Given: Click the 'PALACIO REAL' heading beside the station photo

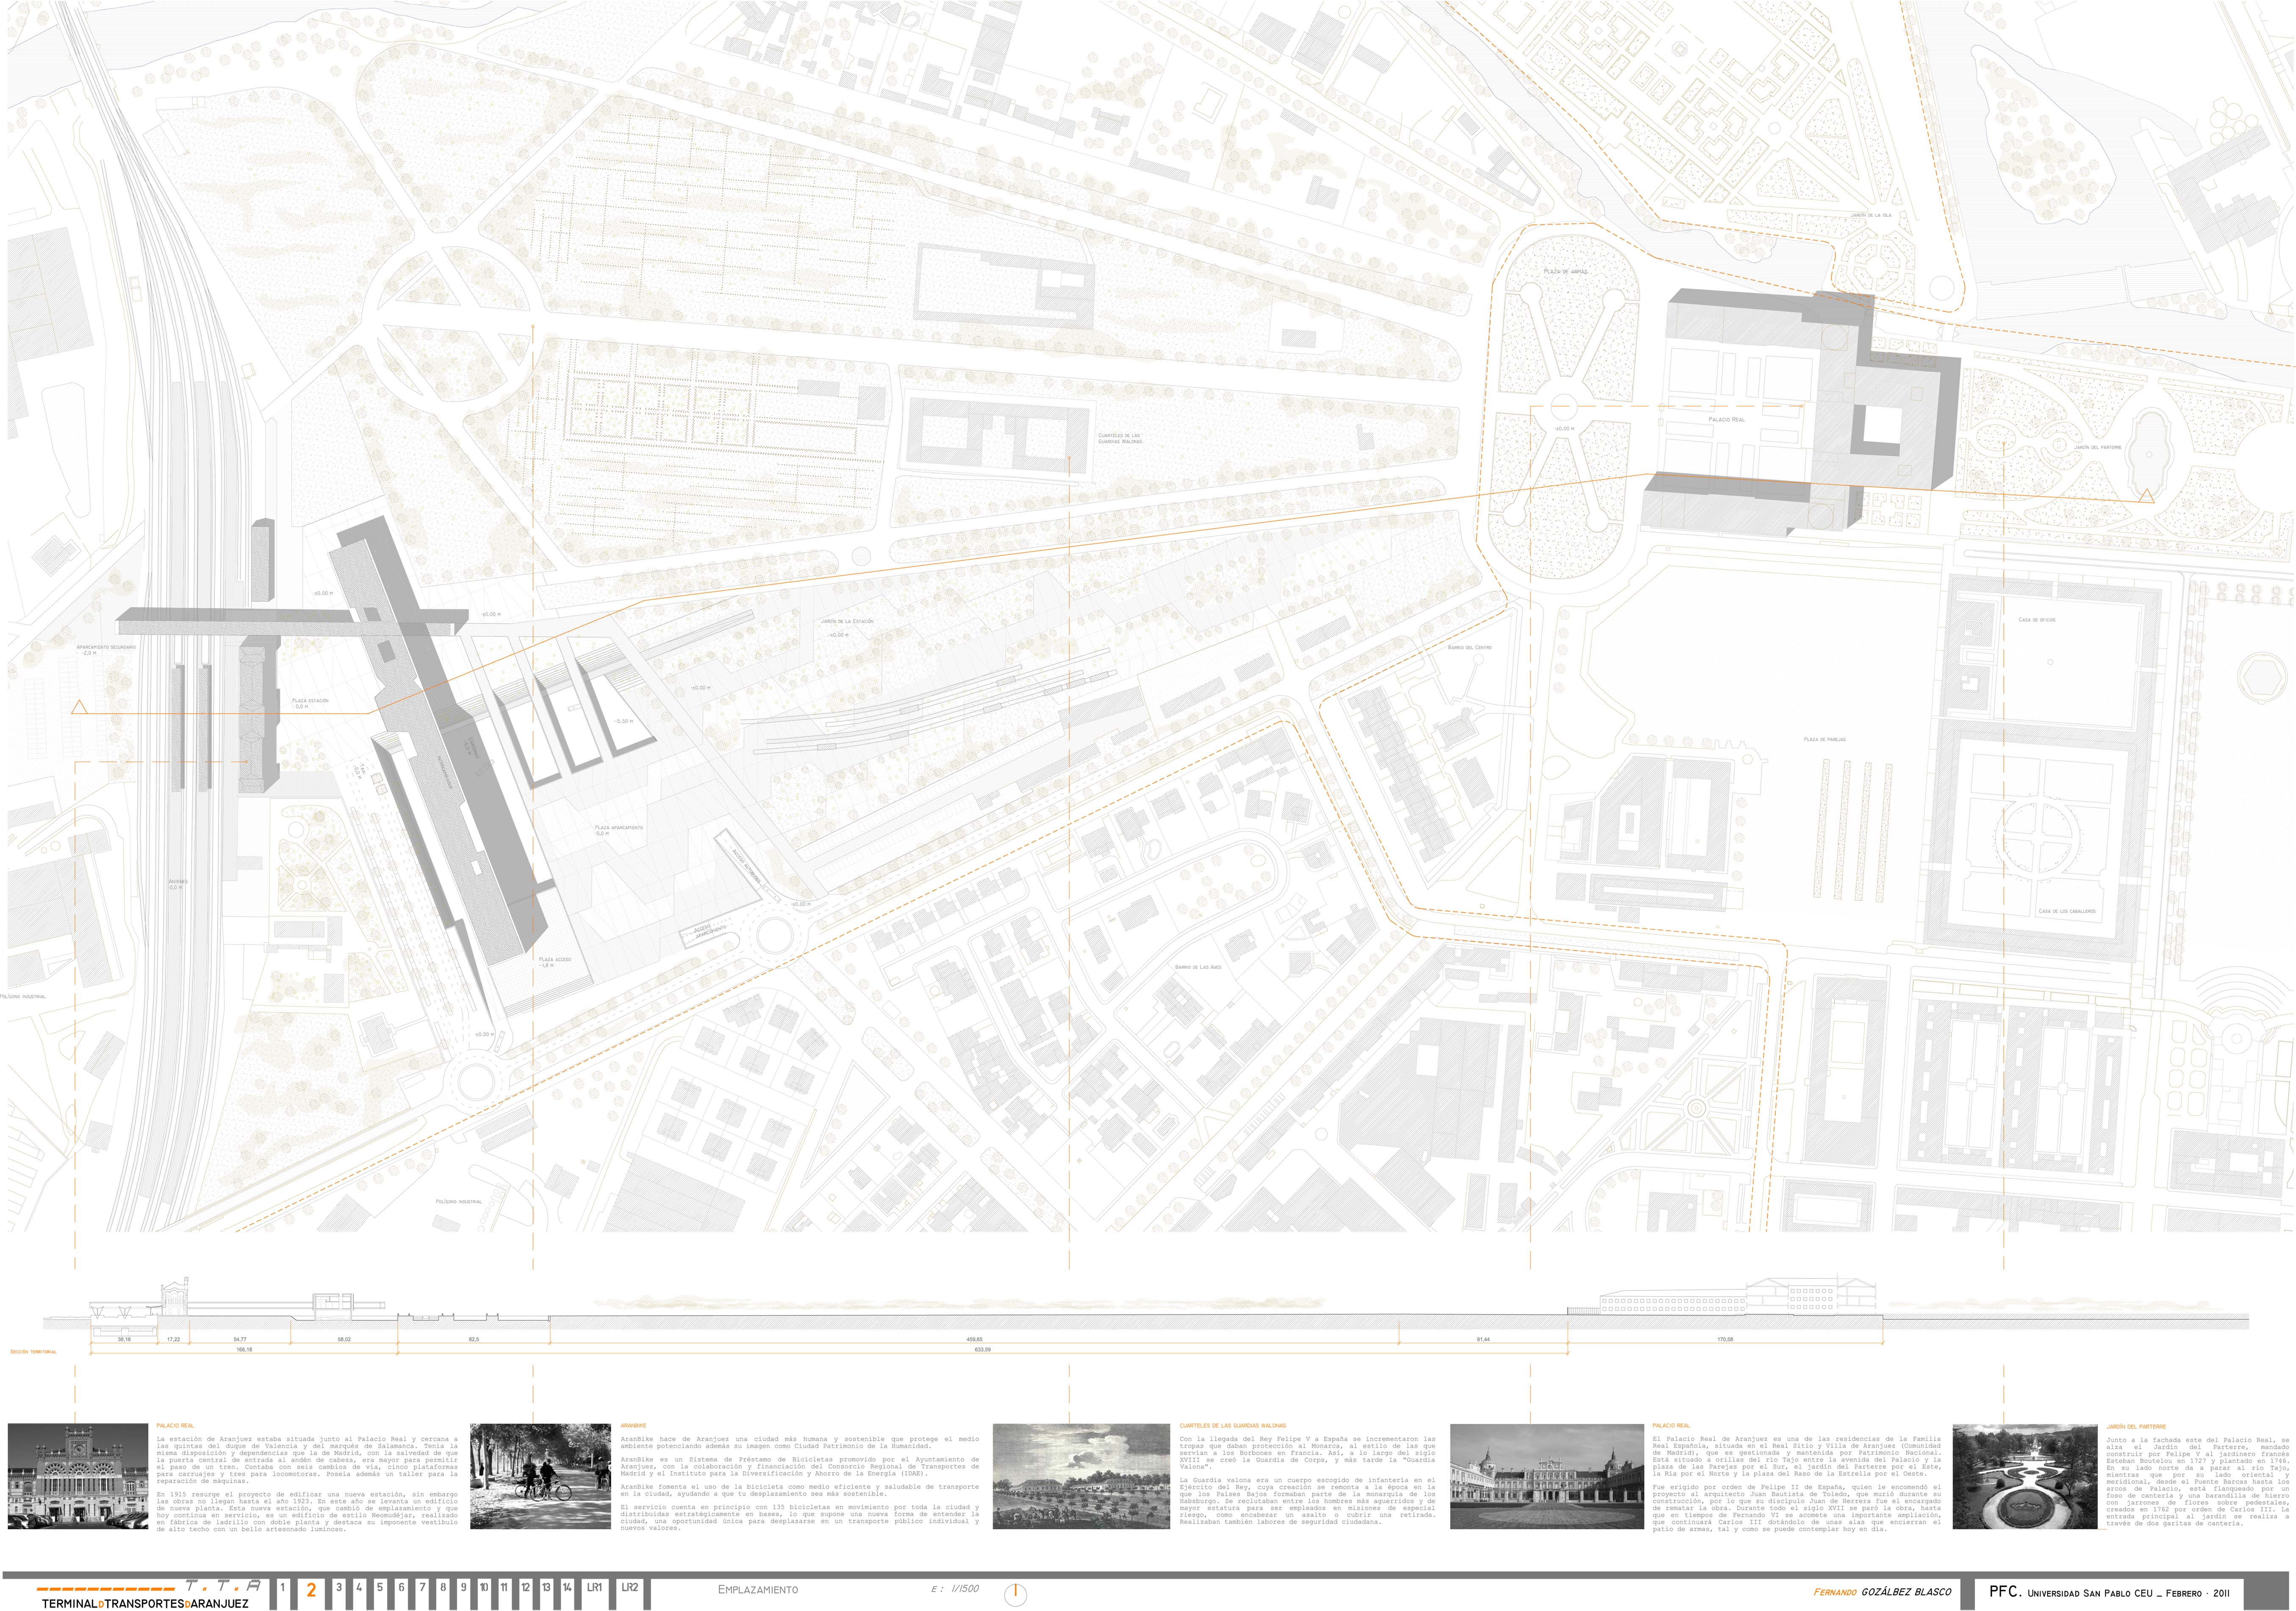Looking at the screenshot, I should click(175, 1426).
